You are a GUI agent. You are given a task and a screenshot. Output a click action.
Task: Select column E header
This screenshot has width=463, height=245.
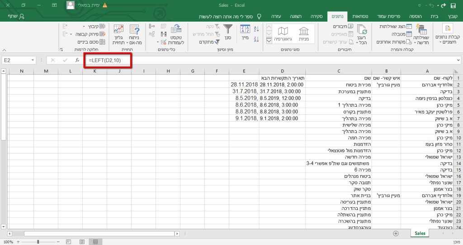(244, 71)
